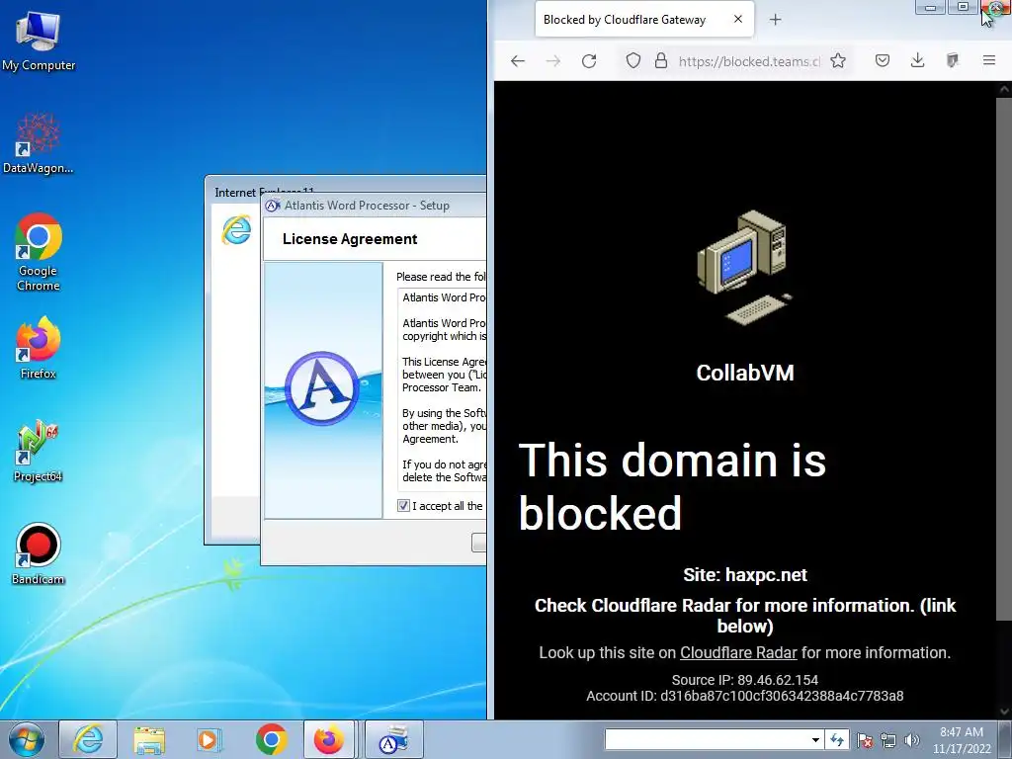
Task: Switch to Firefox via taskbar button
Action: (329, 739)
